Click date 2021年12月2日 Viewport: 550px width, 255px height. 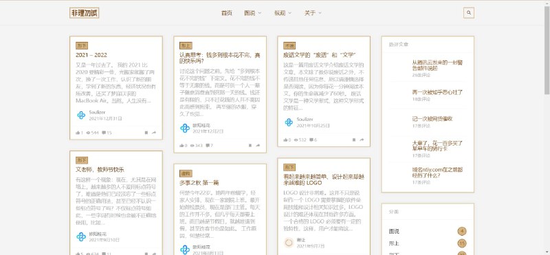pos(208,131)
